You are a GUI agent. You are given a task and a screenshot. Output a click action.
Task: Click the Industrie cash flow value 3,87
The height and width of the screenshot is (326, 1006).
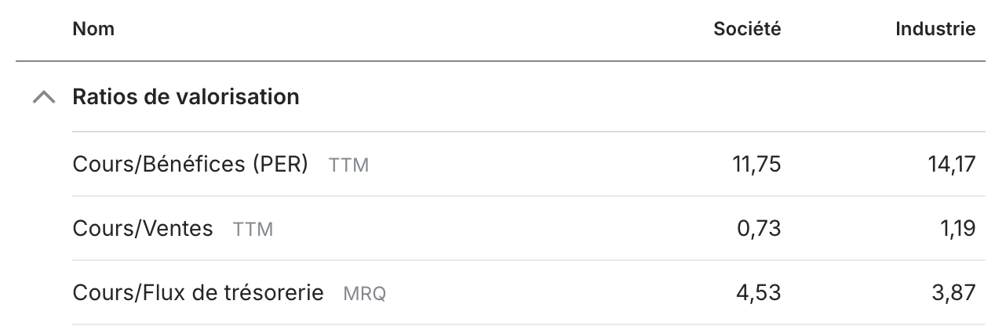953,293
